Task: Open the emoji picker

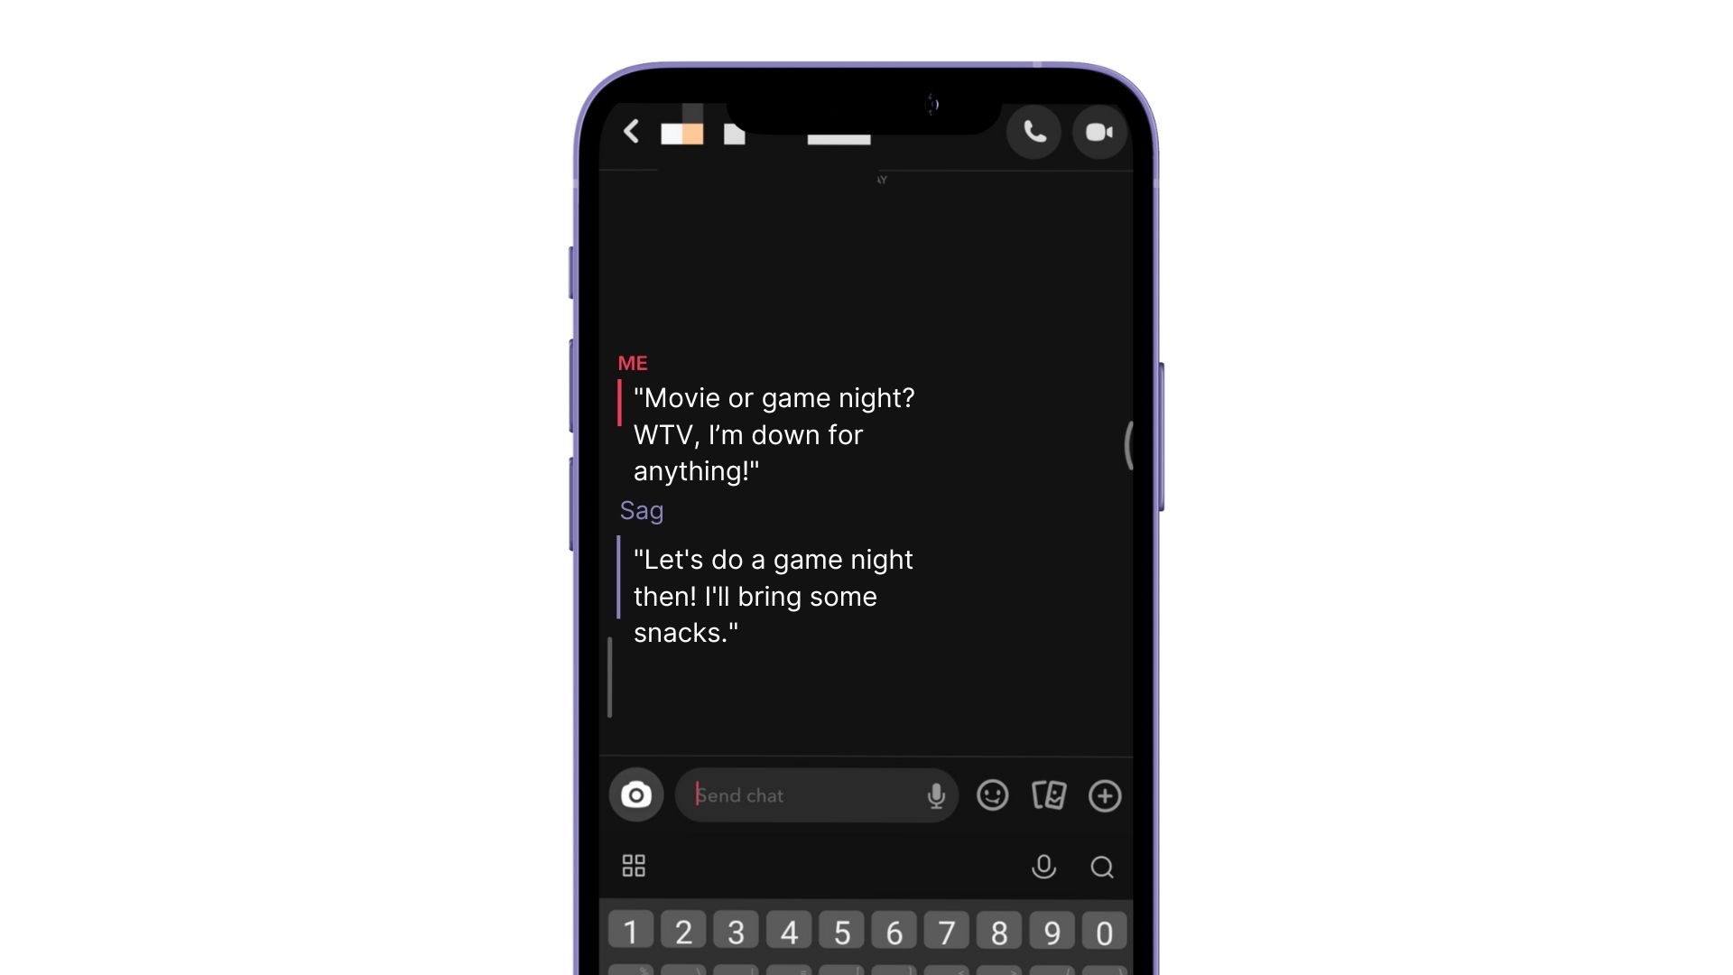Action: tap(993, 795)
